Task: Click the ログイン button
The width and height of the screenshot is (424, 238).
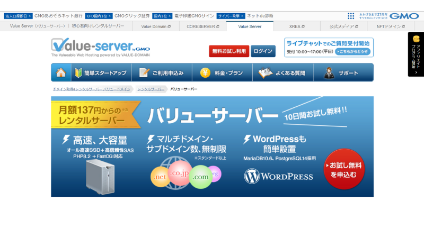Action: point(263,51)
